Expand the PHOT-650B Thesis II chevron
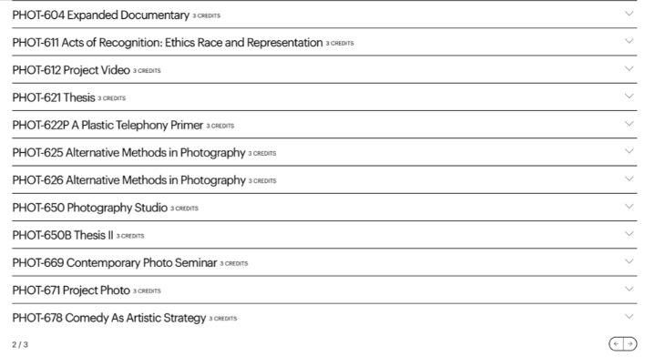The width and height of the screenshot is (645, 357). pyautogui.click(x=629, y=234)
